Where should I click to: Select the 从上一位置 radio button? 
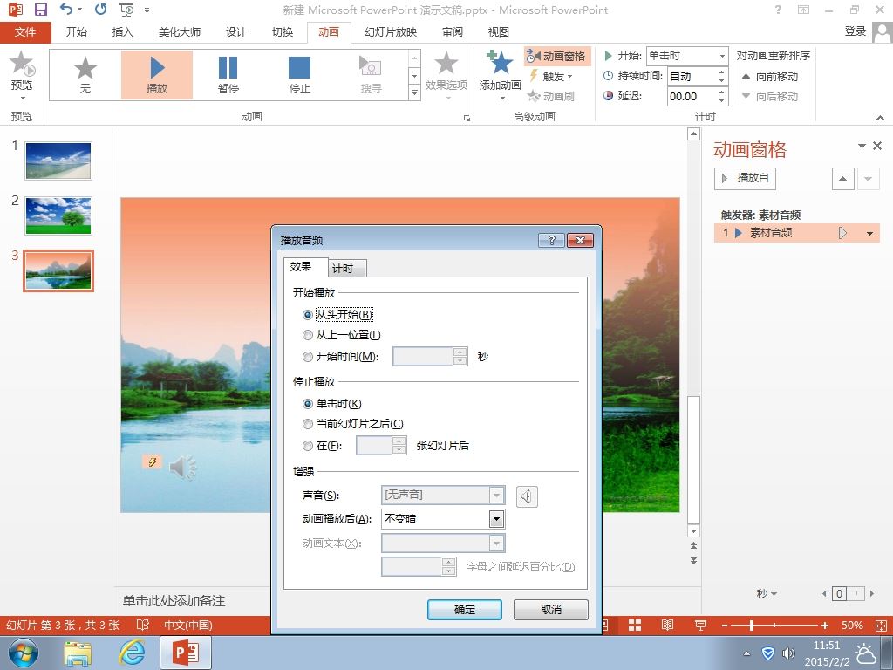(x=308, y=335)
